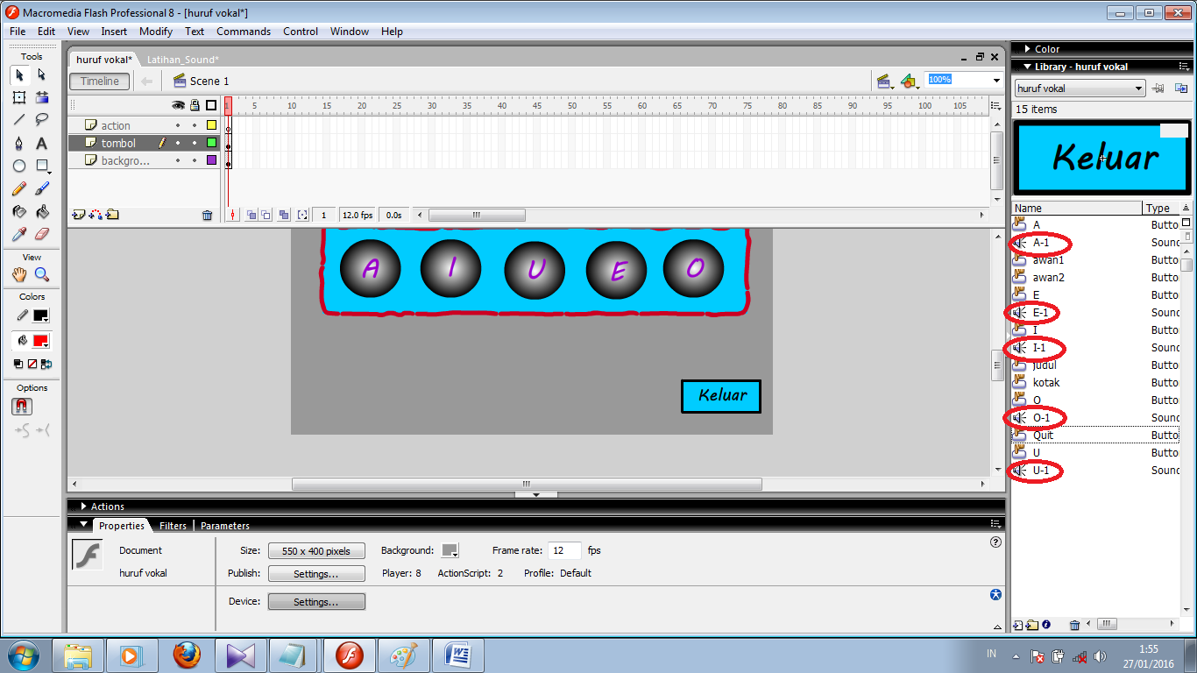Click the Insert Layer Folder icon
This screenshot has height=673, width=1197.
(x=112, y=215)
